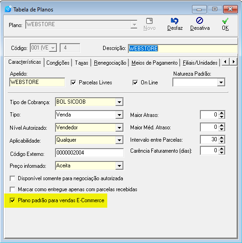Toggle the Parcelas Livres checkbox

(73, 83)
